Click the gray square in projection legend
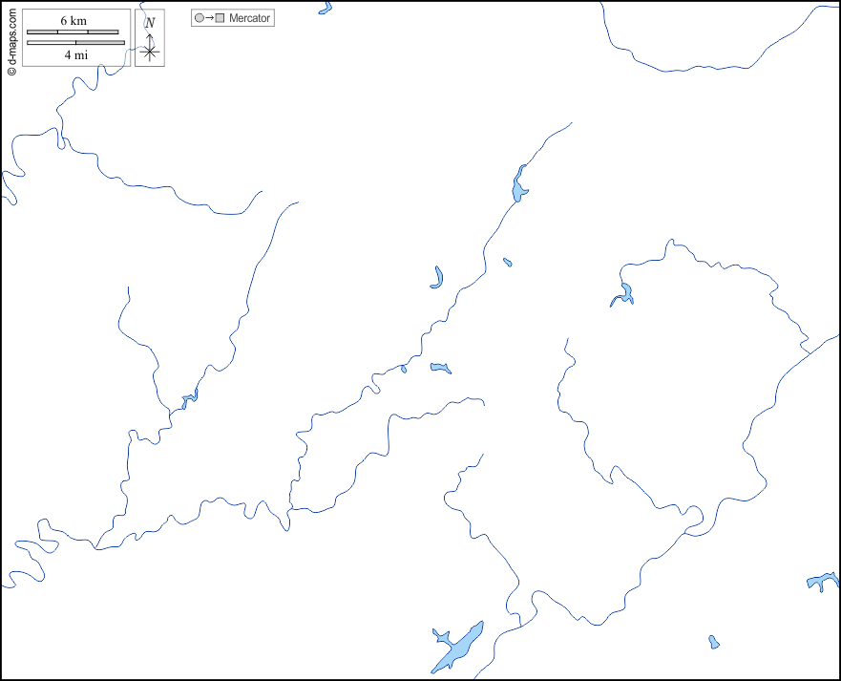 pyautogui.click(x=221, y=18)
